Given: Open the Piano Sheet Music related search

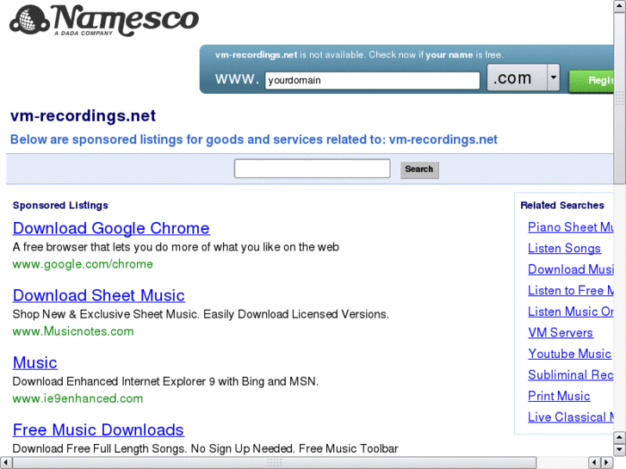Looking at the screenshot, I should (x=571, y=227).
